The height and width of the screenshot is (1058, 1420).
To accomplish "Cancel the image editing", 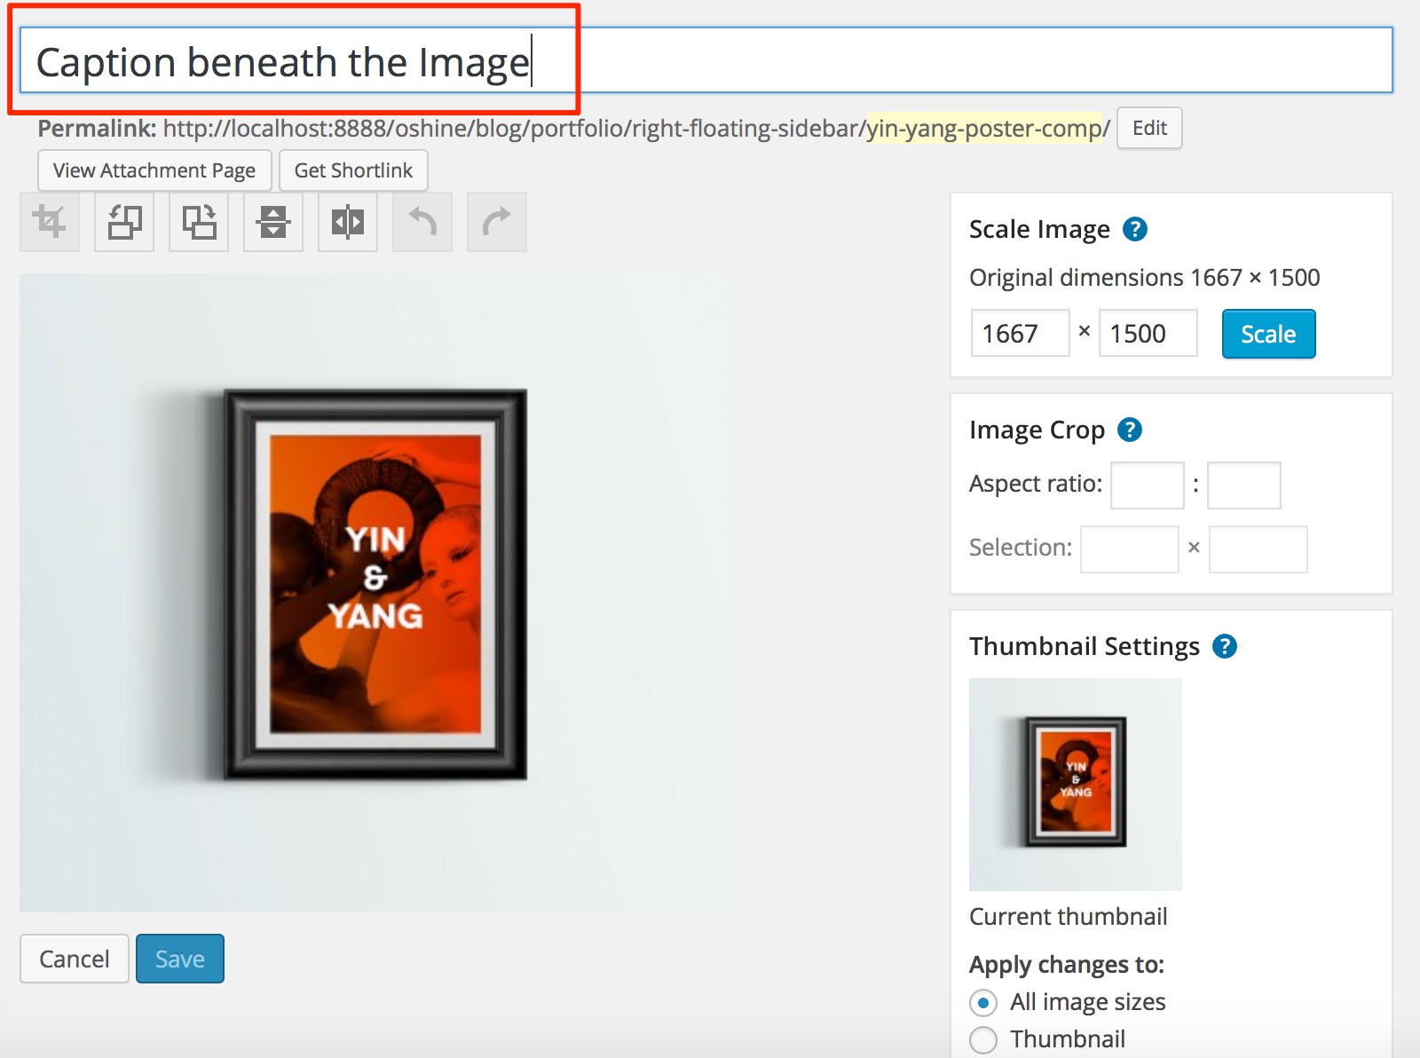I will point(75,959).
